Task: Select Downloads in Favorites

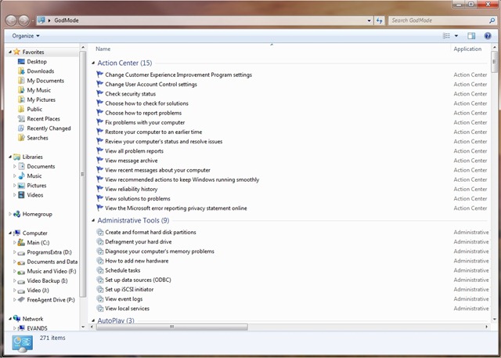Action: point(40,71)
